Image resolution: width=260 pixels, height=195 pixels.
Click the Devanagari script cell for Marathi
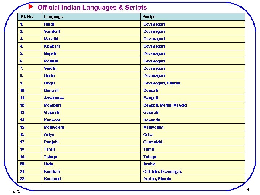[x=193, y=39]
